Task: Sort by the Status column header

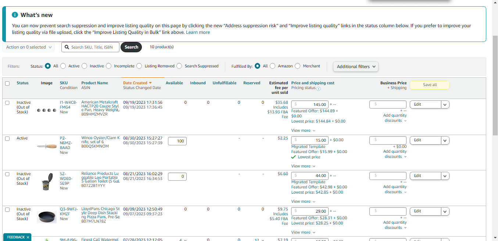Action: (x=22, y=83)
